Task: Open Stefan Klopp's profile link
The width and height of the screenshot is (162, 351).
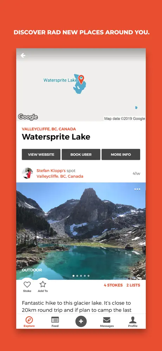Action: point(51,171)
